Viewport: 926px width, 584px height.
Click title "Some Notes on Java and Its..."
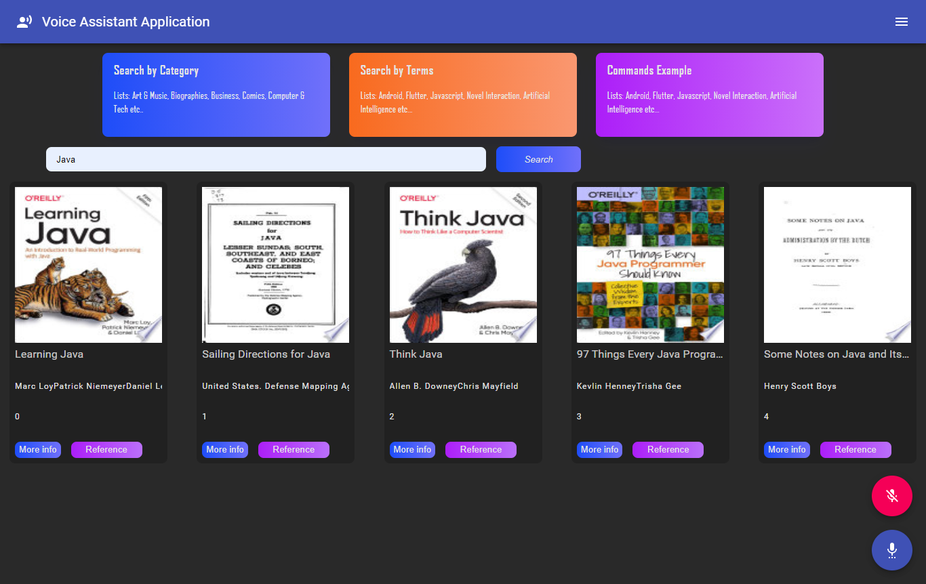pyautogui.click(x=837, y=354)
